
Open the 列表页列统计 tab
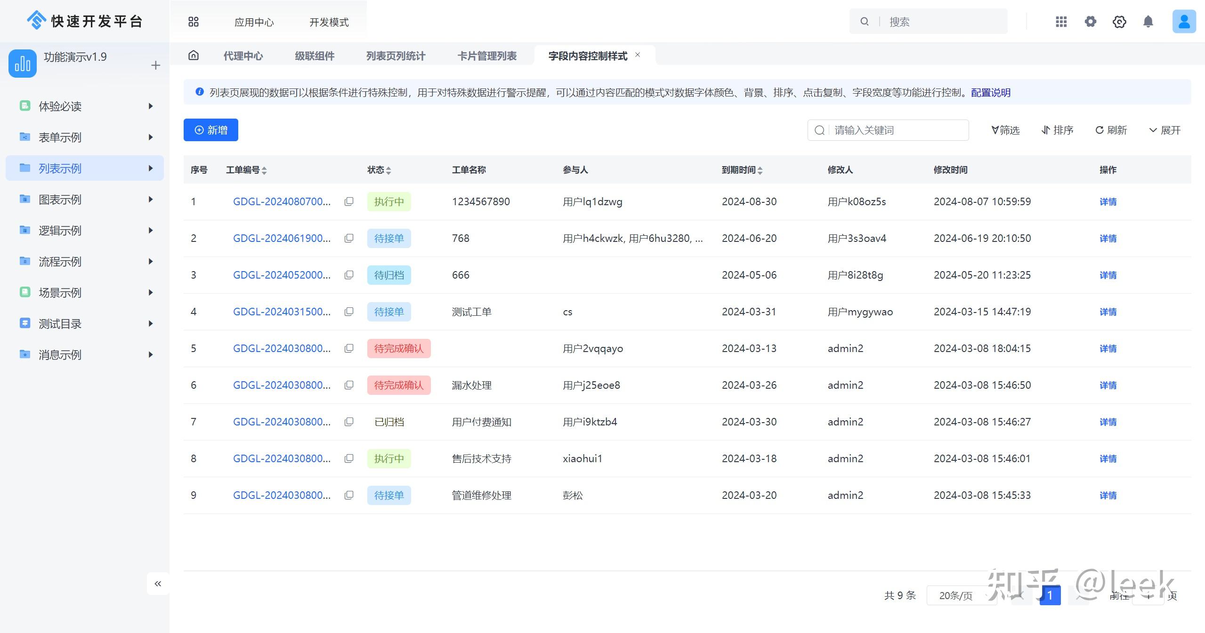396,56
